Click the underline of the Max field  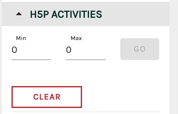point(86,60)
